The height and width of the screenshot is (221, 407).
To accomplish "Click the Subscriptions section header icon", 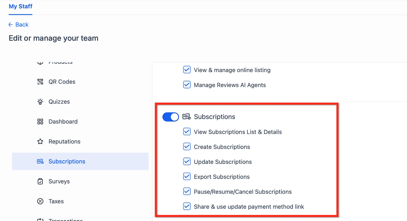I will click(x=186, y=117).
